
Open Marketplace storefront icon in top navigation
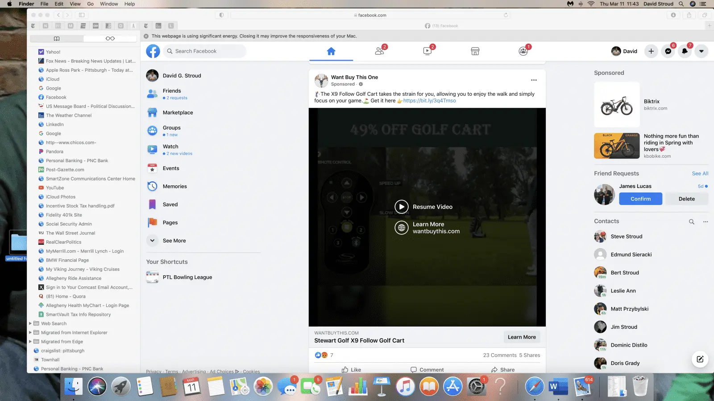pyautogui.click(x=475, y=51)
